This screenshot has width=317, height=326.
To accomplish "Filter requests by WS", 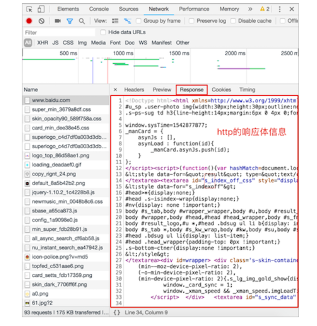I will (143, 43).
